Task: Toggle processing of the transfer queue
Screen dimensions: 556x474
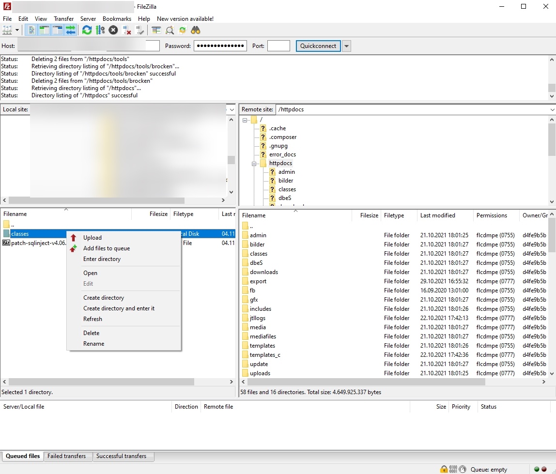Action: [x=100, y=30]
